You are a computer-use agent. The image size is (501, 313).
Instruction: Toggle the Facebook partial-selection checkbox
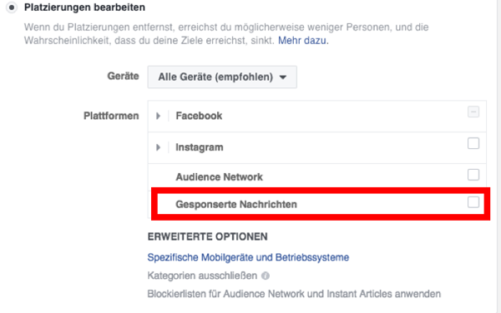coord(473,112)
